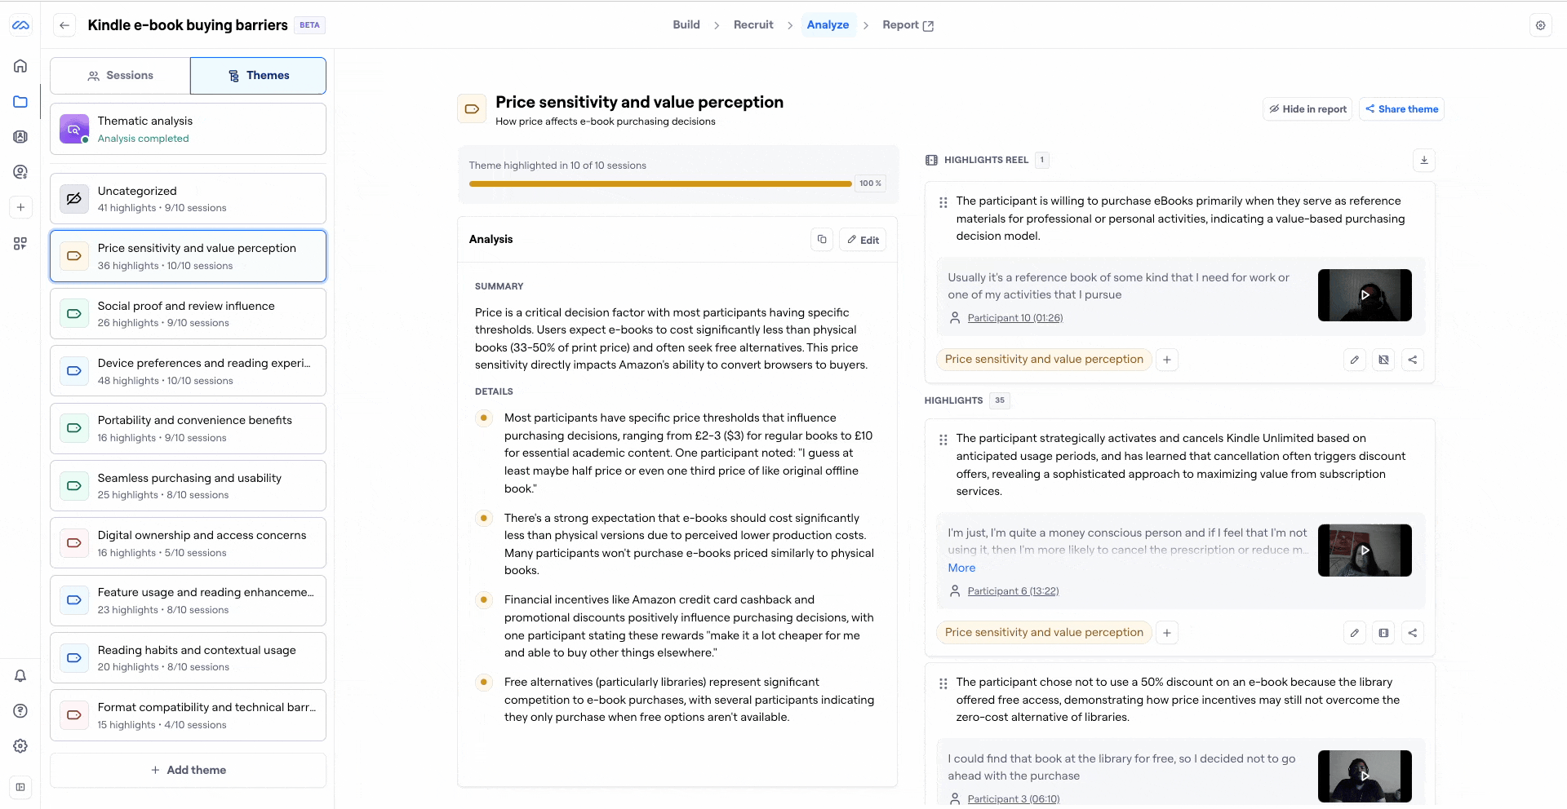Download the highlights reel
The height and width of the screenshot is (809, 1567).
coord(1424,160)
